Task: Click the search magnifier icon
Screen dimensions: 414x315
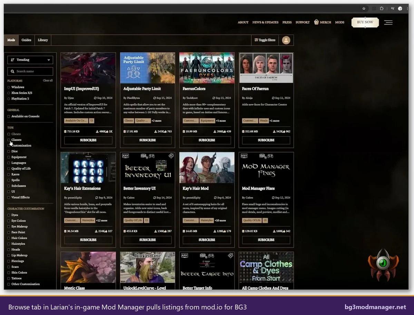Action: pyautogui.click(x=13, y=71)
